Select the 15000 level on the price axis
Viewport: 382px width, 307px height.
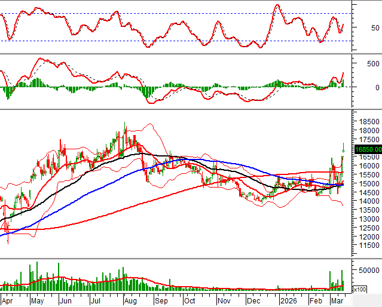pyautogui.click(x=366, y=183)
